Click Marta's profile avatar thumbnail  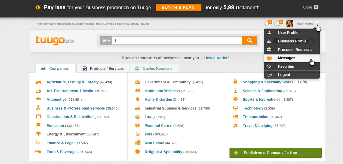tap(289, 24)
